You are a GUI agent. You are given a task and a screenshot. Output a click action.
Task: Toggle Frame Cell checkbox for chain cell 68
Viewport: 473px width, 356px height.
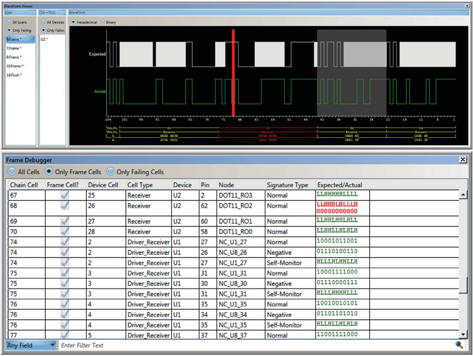coord(64,206)
